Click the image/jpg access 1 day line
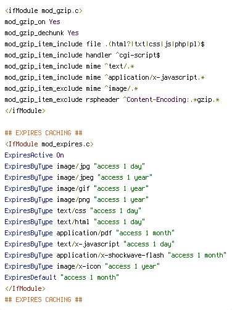This screenshot has width=232, height=310. (x=75, y=166)
